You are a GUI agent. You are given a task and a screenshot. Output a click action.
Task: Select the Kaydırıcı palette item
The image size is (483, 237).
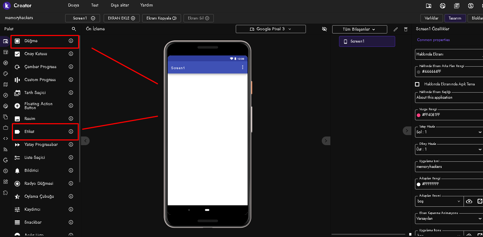(45, 209)
